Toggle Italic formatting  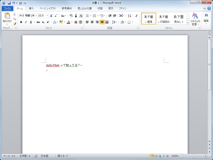click(26, 22)
